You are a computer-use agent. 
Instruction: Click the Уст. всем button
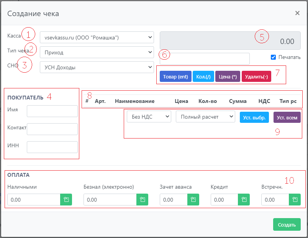(287, 117)
